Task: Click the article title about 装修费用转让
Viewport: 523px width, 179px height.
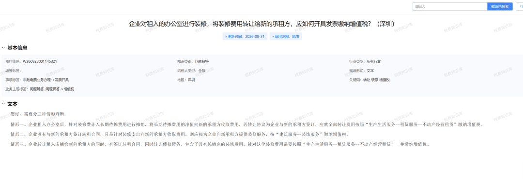Action: [x=261, y=24]
